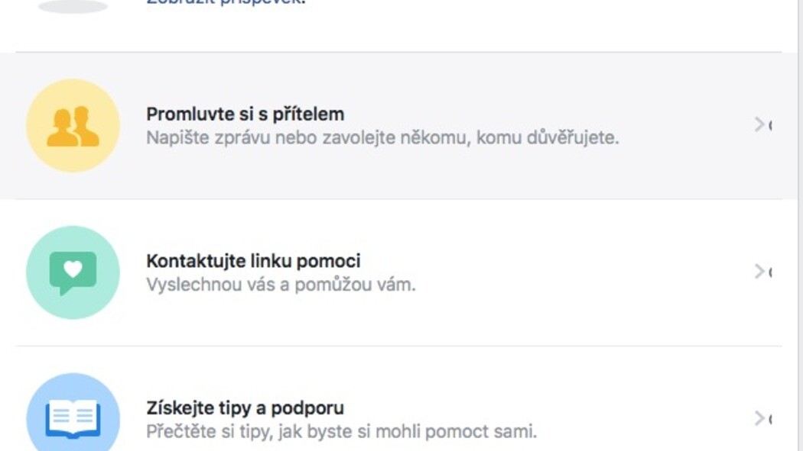
Task: Click the word 'důvěřujete' in friend description
Action: pyautogui.click(x=576, y=138)
